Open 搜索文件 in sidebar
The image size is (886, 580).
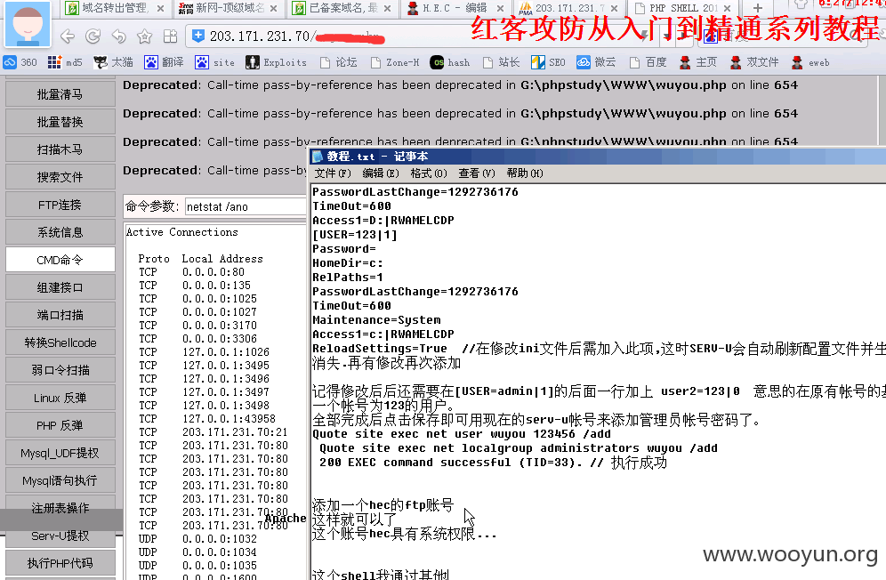pos(60,178)
